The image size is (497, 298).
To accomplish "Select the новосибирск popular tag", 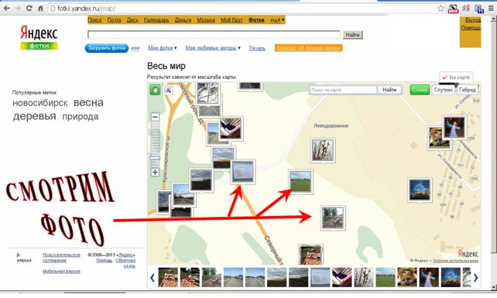I will click(x=40, y=103).
